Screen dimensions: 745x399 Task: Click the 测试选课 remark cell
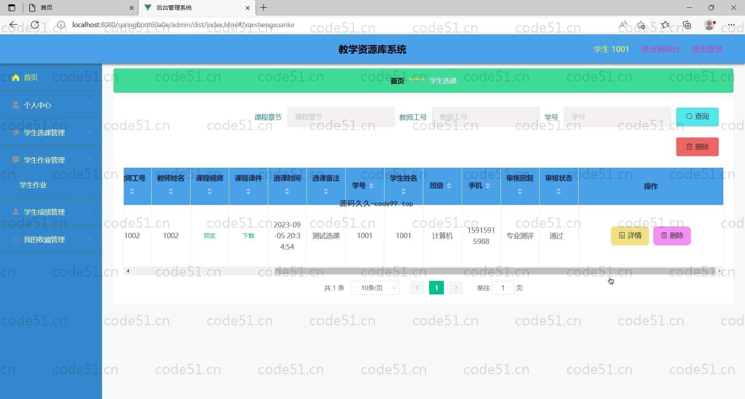[x=326, y=236]
